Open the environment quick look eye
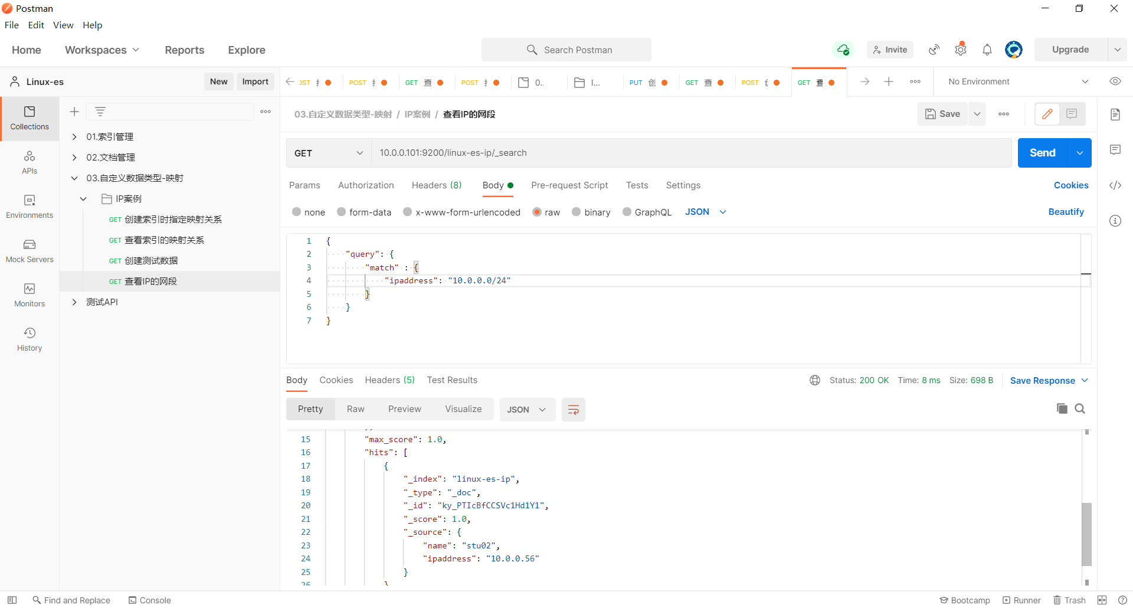 coord(1115,81)
